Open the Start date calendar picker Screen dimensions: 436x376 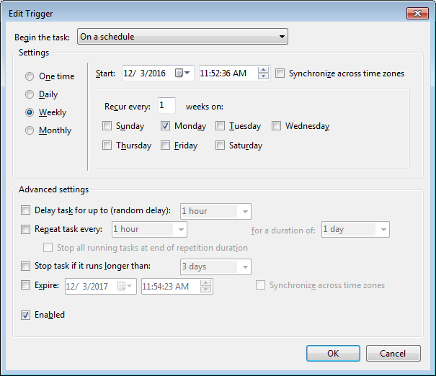click(x=182, y=73)
